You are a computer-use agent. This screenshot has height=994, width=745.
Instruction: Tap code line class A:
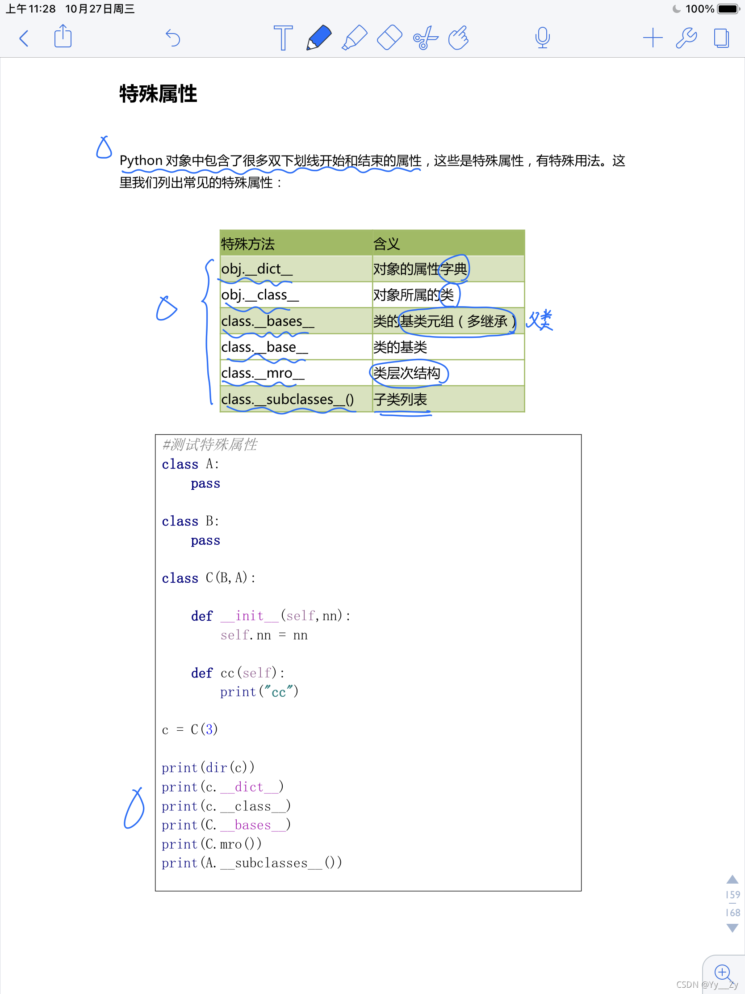coord(190,464)
